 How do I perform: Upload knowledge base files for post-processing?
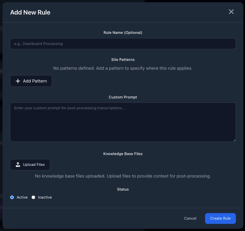pos(30,165)
